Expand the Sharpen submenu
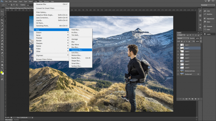 click(51, 43)
